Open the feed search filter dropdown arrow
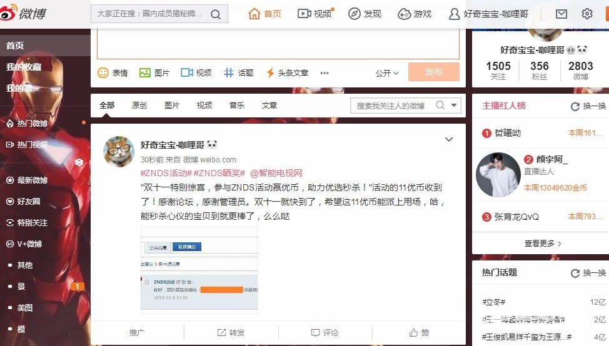The image size is (609, 346). [454, 105]
